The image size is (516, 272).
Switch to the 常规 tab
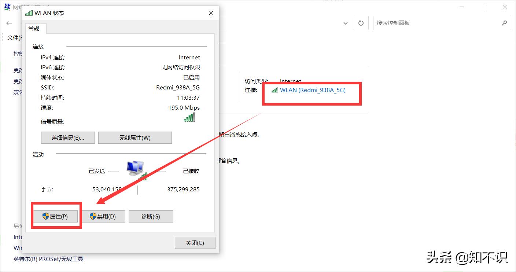click(x=35, y=28)
